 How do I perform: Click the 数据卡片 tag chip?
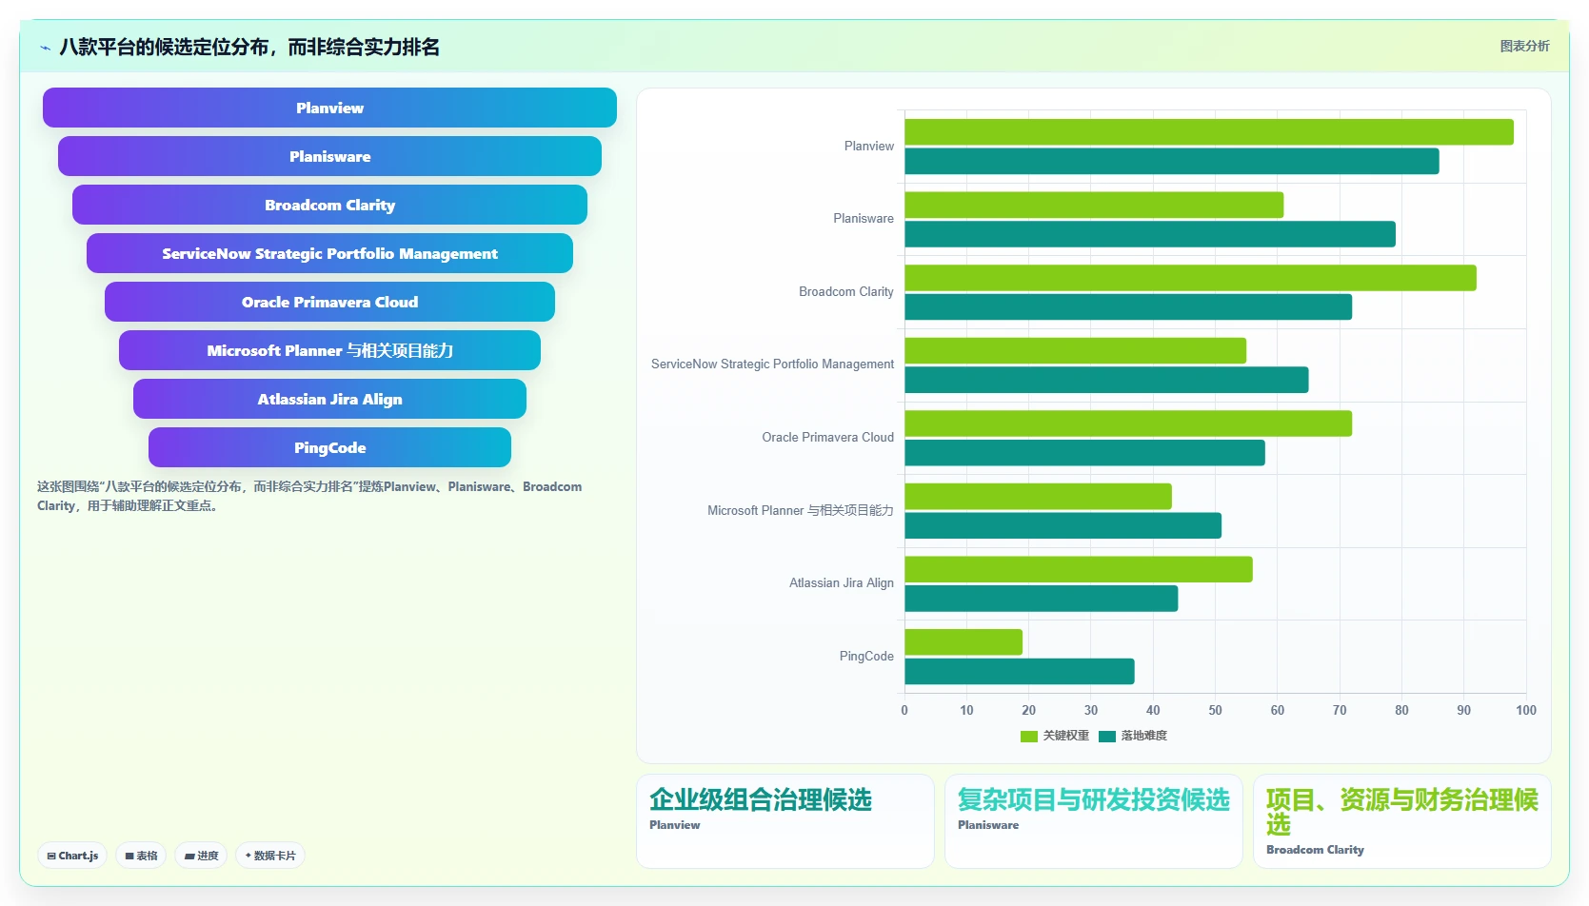270,856
